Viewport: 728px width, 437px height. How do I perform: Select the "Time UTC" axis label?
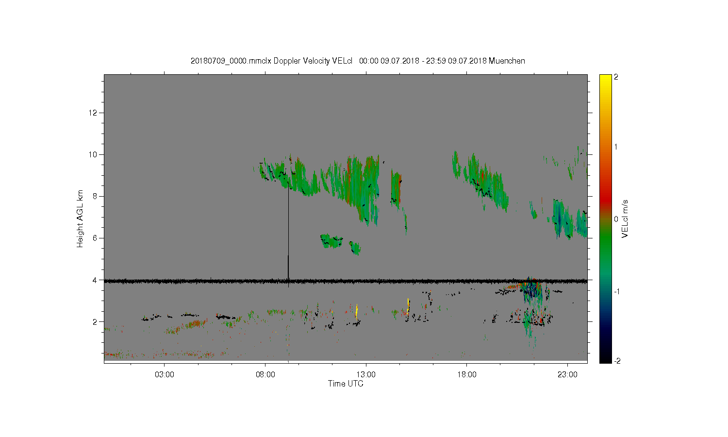346,384
